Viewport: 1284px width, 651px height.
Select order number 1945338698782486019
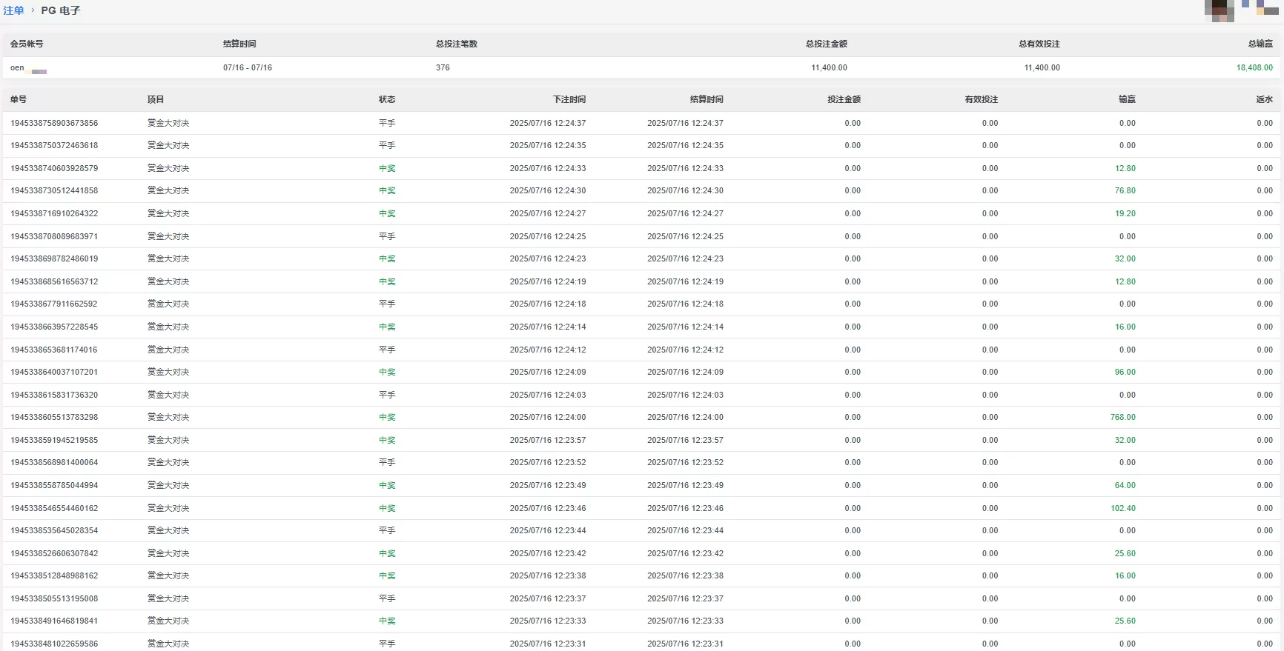pyautogui.click(x=54, y=258)
